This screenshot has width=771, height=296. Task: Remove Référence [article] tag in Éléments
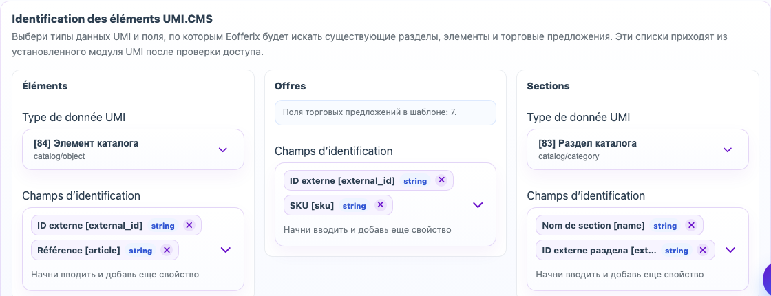pyautogui.click(x=167, y=250)
